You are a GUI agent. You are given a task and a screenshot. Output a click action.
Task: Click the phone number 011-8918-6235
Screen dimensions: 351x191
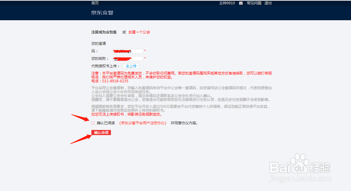pyautogui.click(x=115, y=81)
